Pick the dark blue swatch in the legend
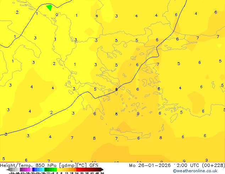 tap(33, 169)
